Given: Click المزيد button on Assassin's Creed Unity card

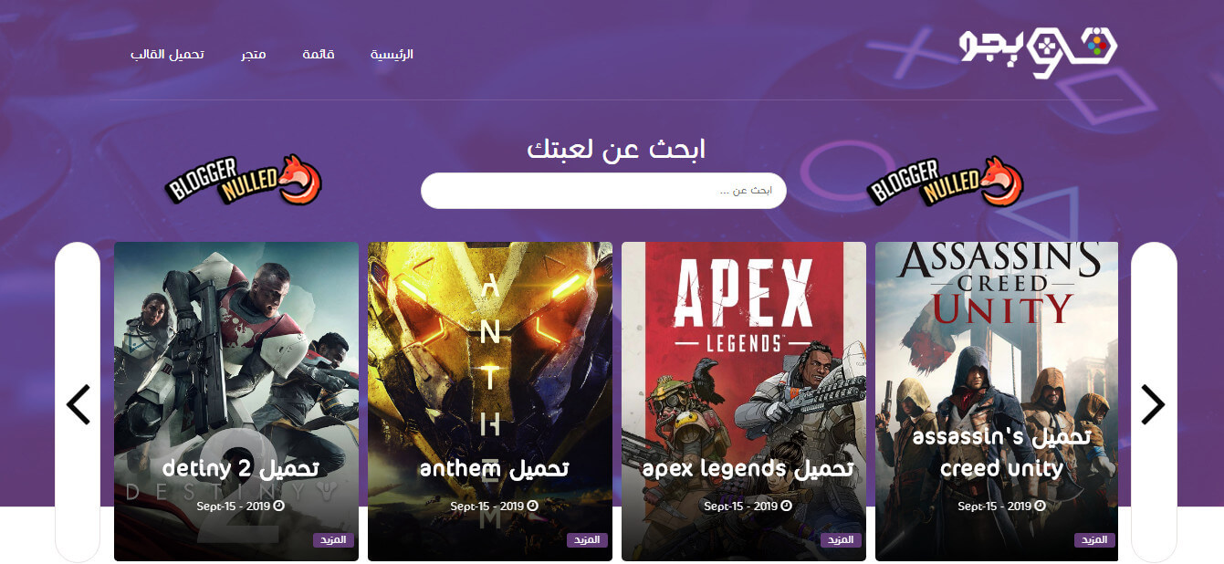Looking at the screenshot, I should point(1094,539).
